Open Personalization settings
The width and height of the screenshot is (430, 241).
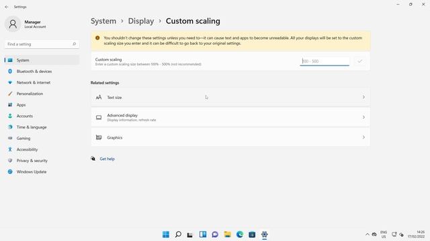click(x=42, y=94)
